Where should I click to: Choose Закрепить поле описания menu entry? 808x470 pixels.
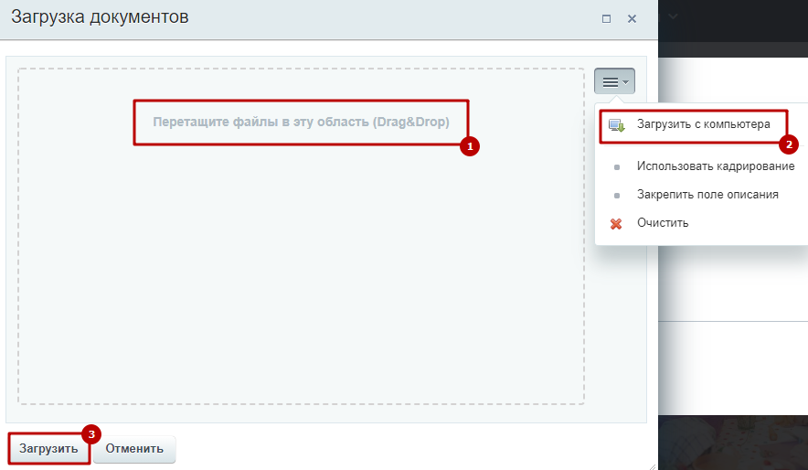tap(707, 195)
